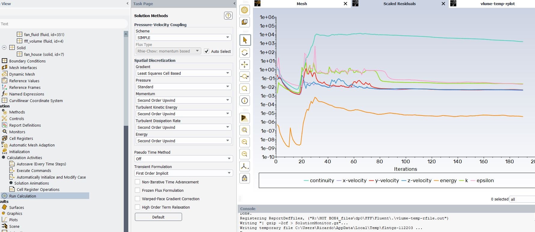Open the Gradient Least Squares dropdown
Screen dimensions: 535x232
183,73
